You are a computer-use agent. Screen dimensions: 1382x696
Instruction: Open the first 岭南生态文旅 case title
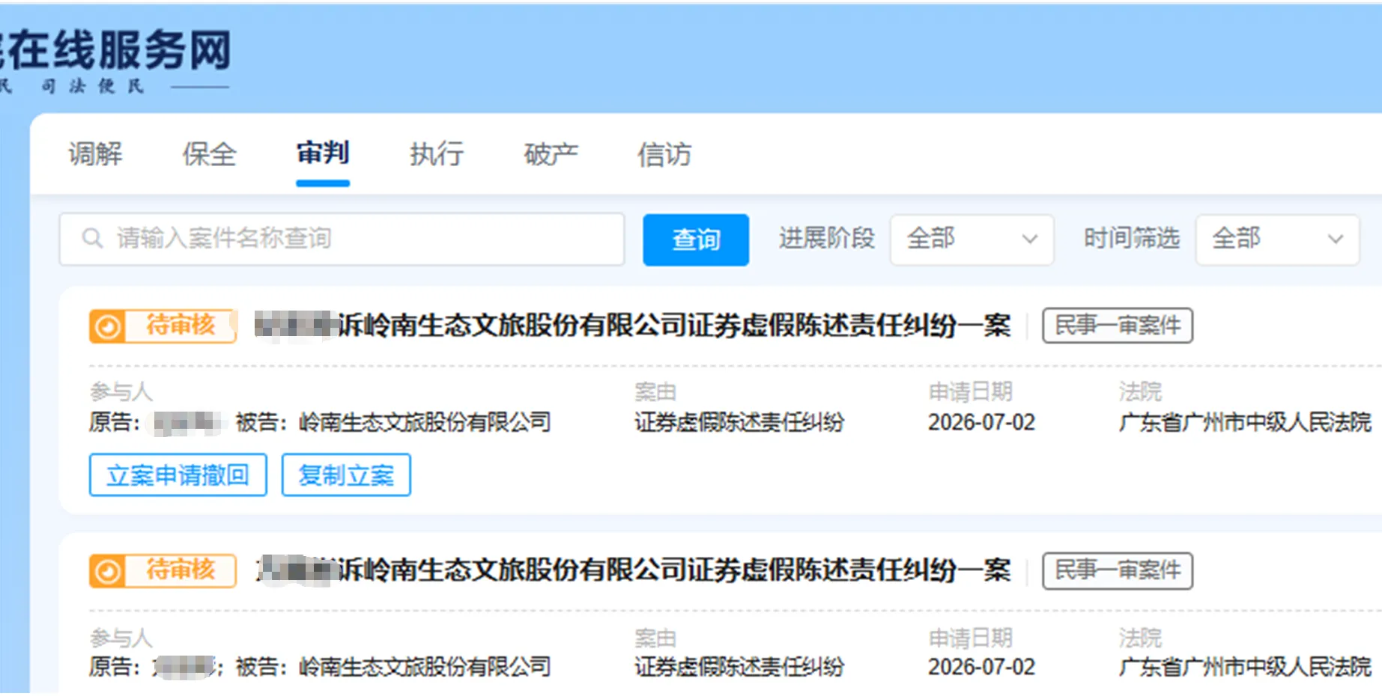(x=633, y=326)
